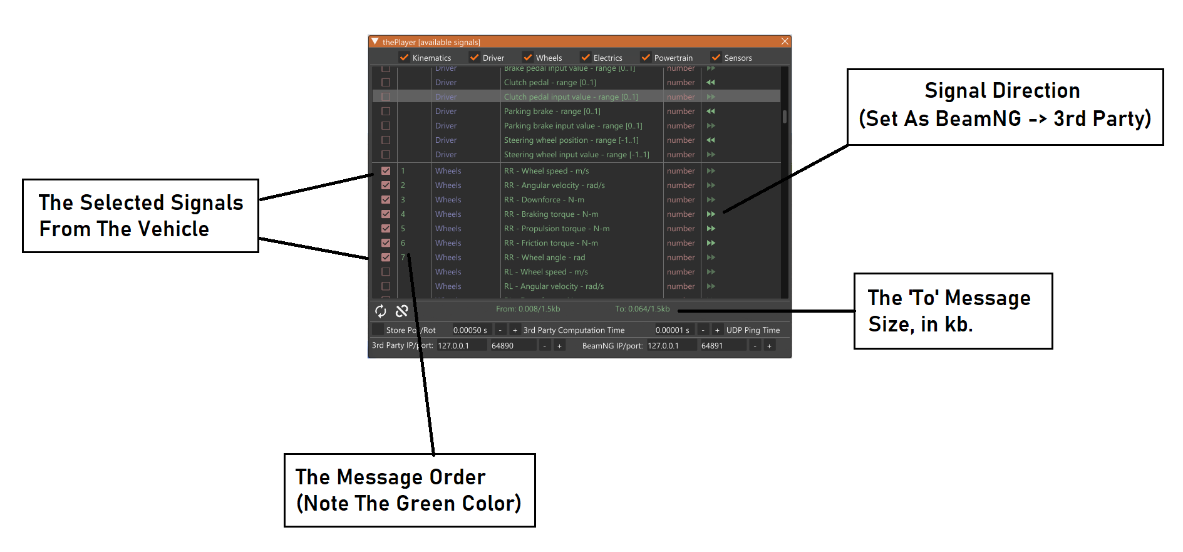Viewport: 1183px width, 552px height.
Task: Increase the 3rd Party port number
Action: (559, 346)
